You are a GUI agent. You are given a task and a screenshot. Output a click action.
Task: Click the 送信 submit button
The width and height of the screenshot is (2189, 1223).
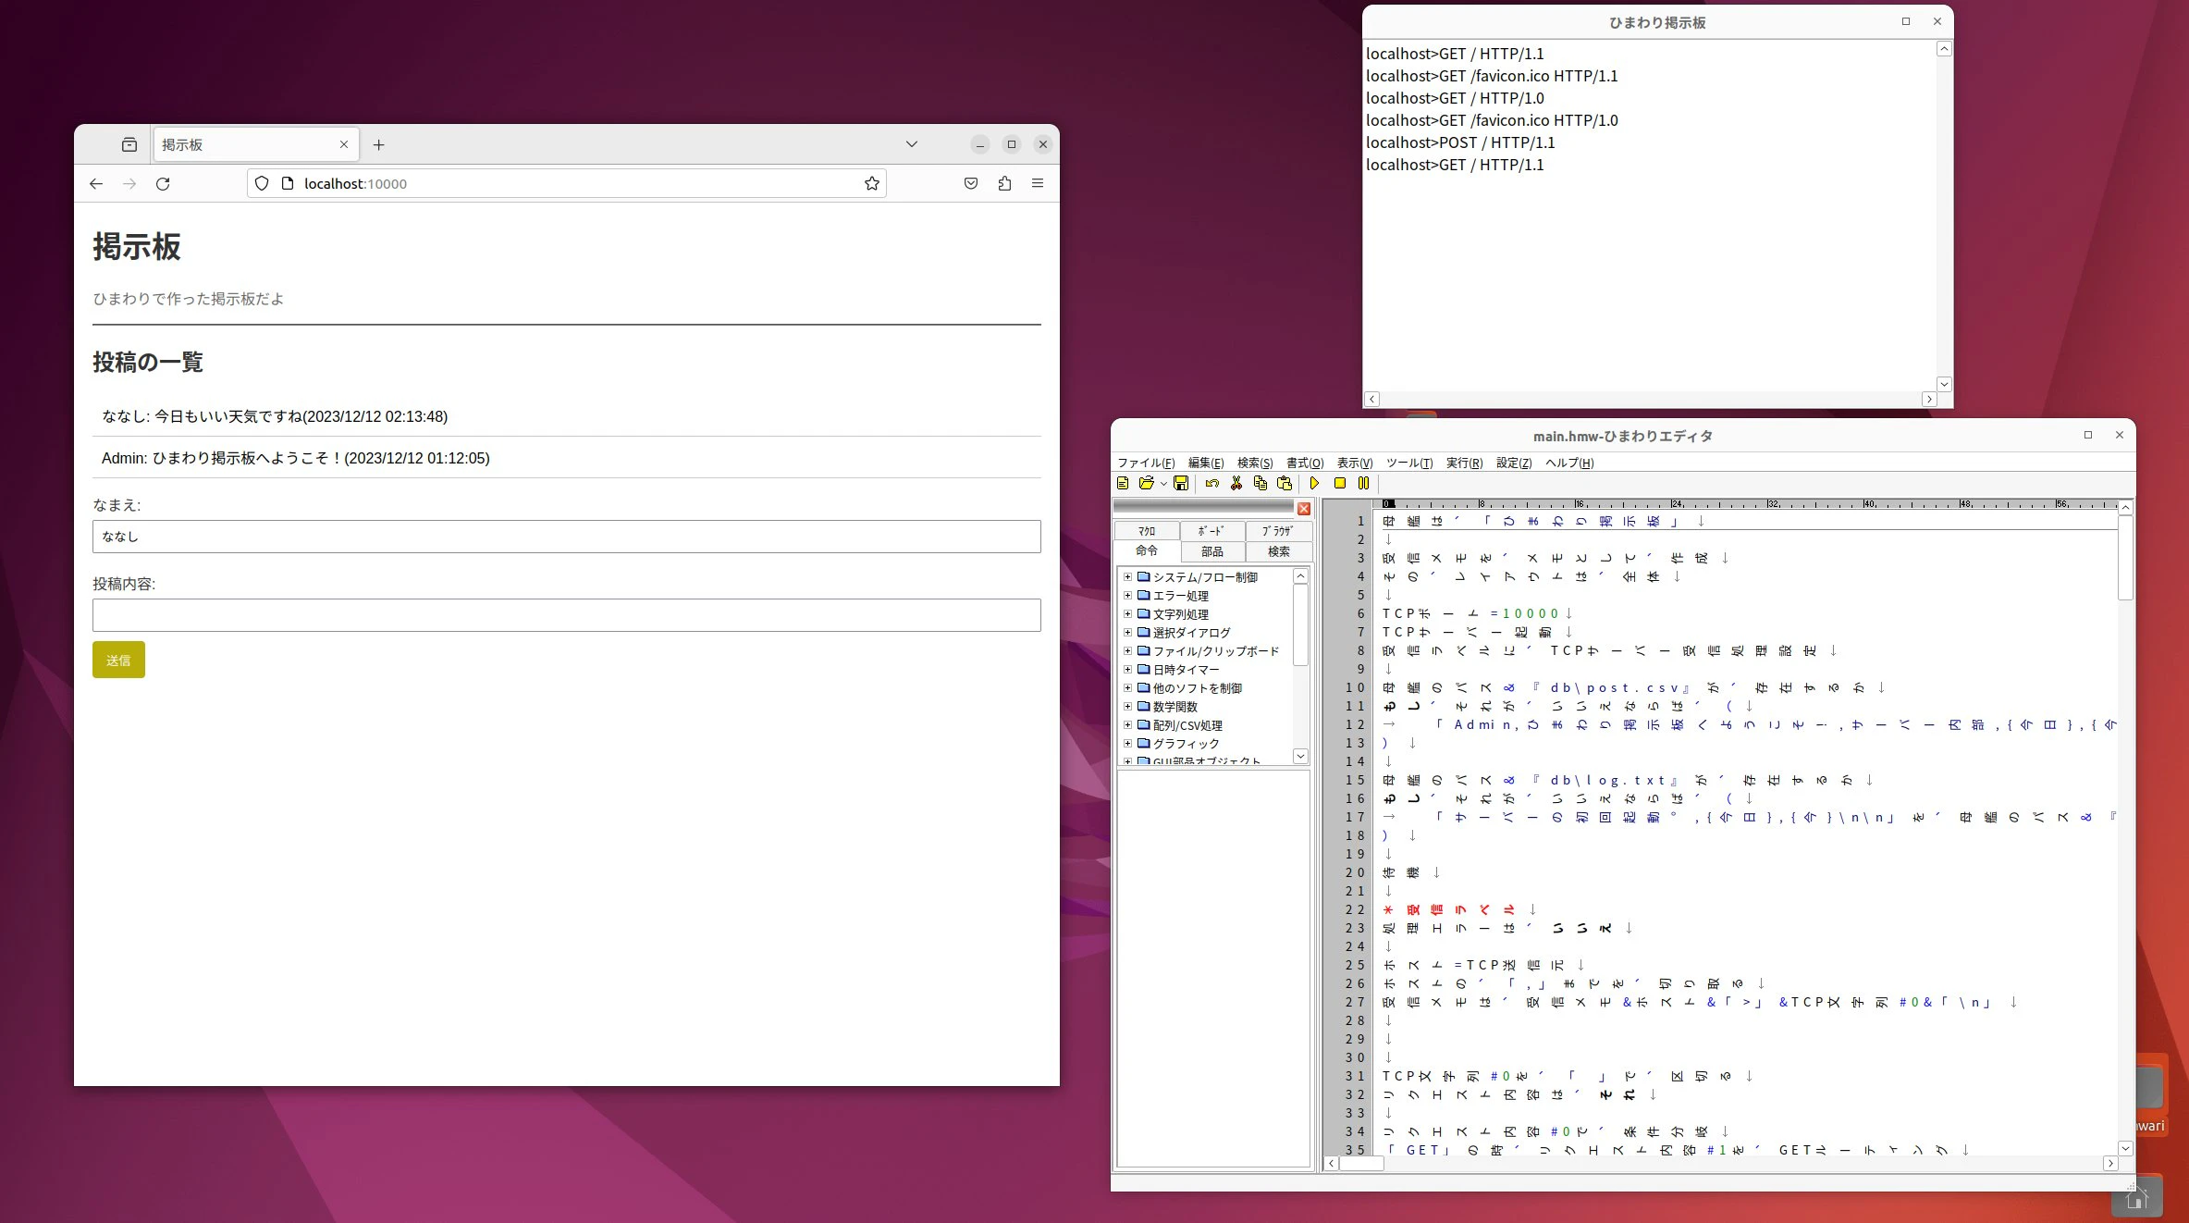pos(118,660)
